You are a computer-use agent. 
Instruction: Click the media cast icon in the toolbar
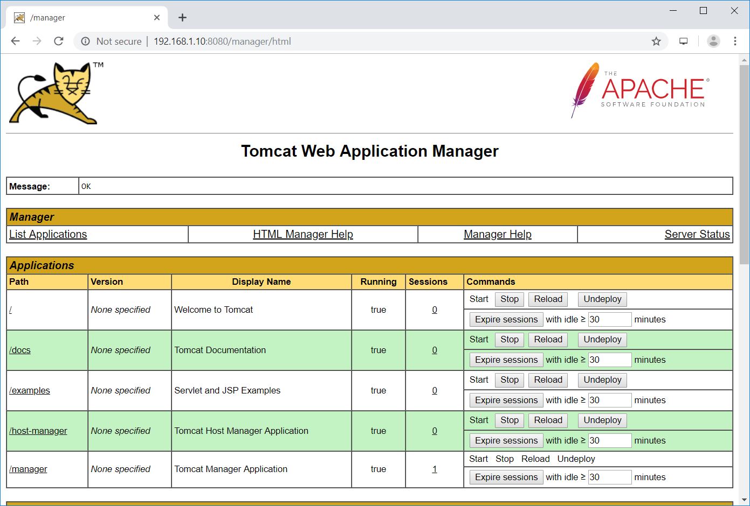pyautogui.click(x=684, y=41)
